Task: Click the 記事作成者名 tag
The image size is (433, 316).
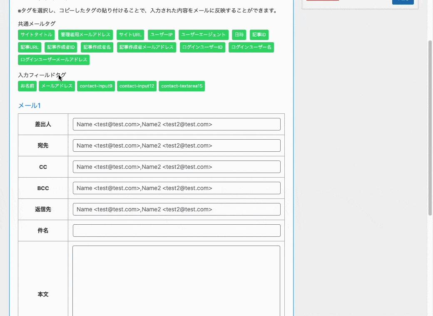Action: 97,48
